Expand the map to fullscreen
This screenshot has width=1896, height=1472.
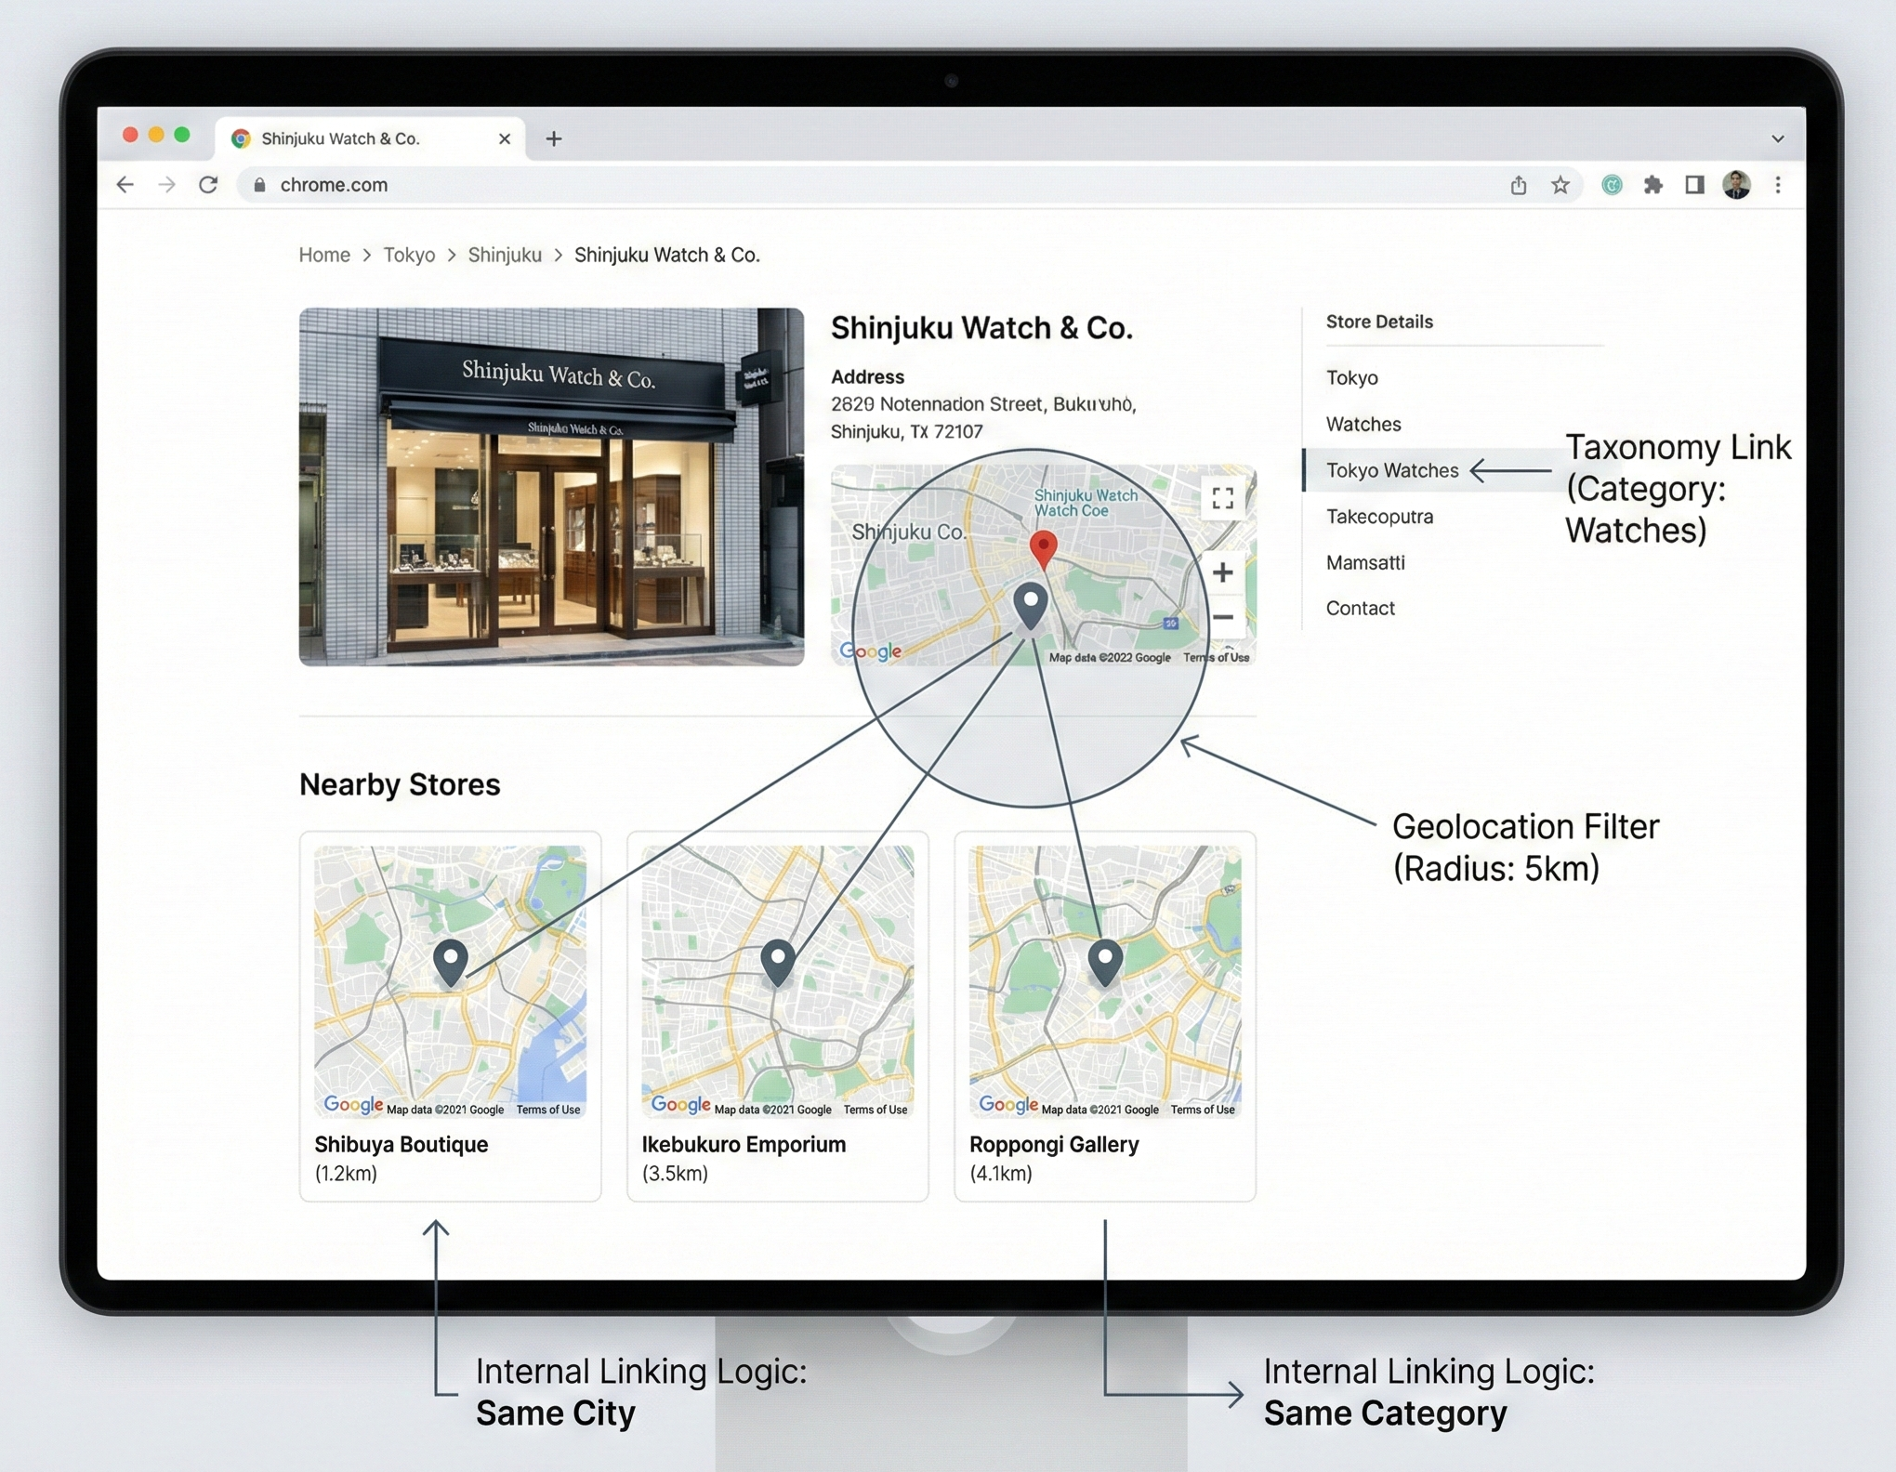coord(1222,499)
